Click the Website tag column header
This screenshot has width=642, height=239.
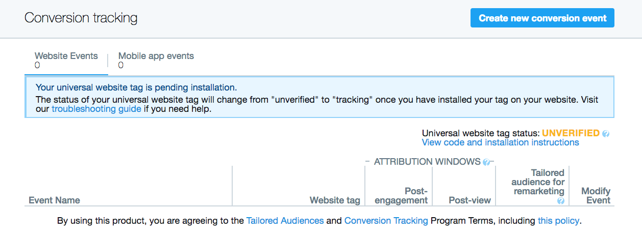(335, 200)
